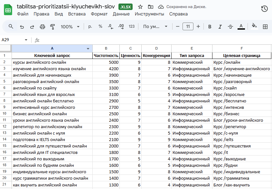Open the zoom 100% dropdown
The image size is (272, 189).
tap(70, 27)
